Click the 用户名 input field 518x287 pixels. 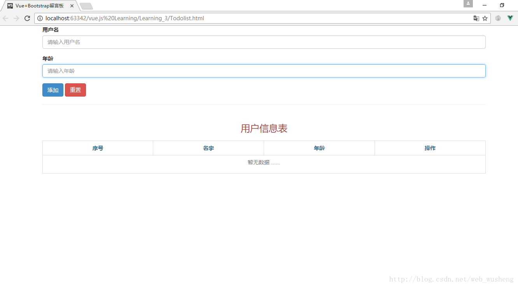(264, 42)
